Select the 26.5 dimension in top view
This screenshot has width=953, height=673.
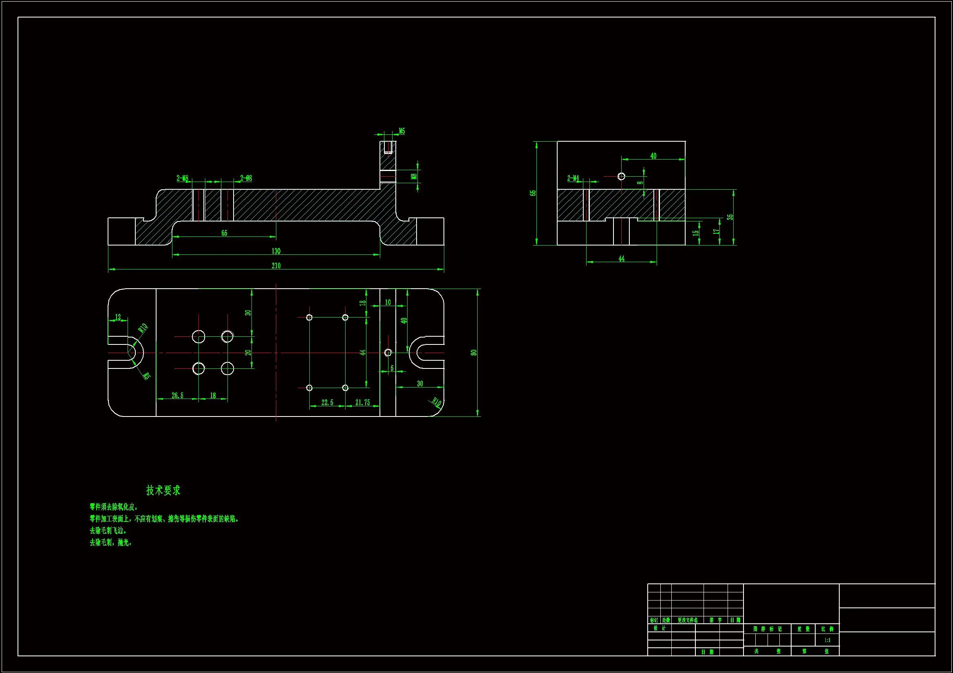pyautogui.click(x=178, y=396)
